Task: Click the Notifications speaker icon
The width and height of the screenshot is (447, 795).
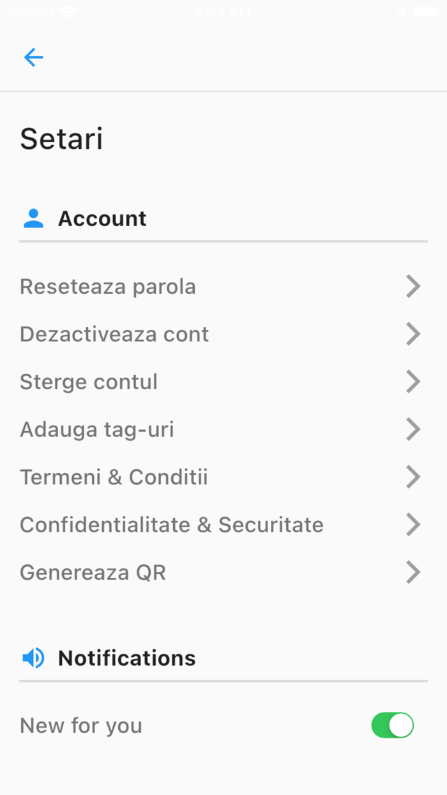Action: coord(33,658)
